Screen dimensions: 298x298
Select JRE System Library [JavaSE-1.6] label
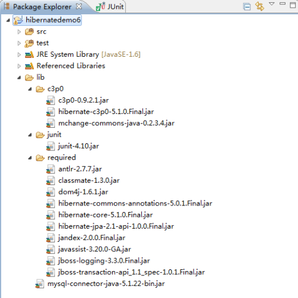click(88, 54)
